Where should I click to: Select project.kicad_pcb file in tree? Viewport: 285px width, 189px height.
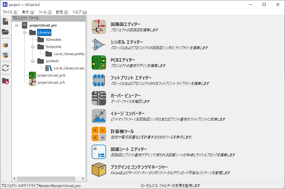coord(51,75)
